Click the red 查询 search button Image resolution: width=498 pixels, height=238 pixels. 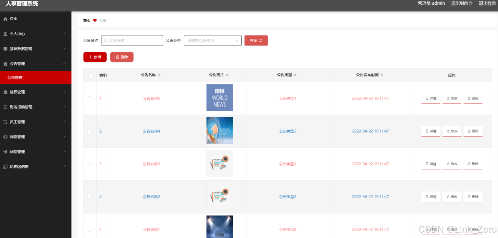pos(256,40)
